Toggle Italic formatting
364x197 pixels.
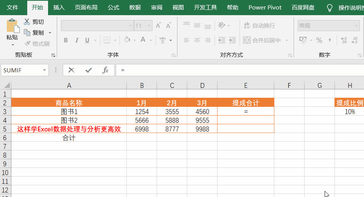(x=77, y=40)
